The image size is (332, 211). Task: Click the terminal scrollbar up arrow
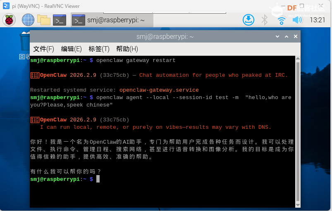pos(298,58)
